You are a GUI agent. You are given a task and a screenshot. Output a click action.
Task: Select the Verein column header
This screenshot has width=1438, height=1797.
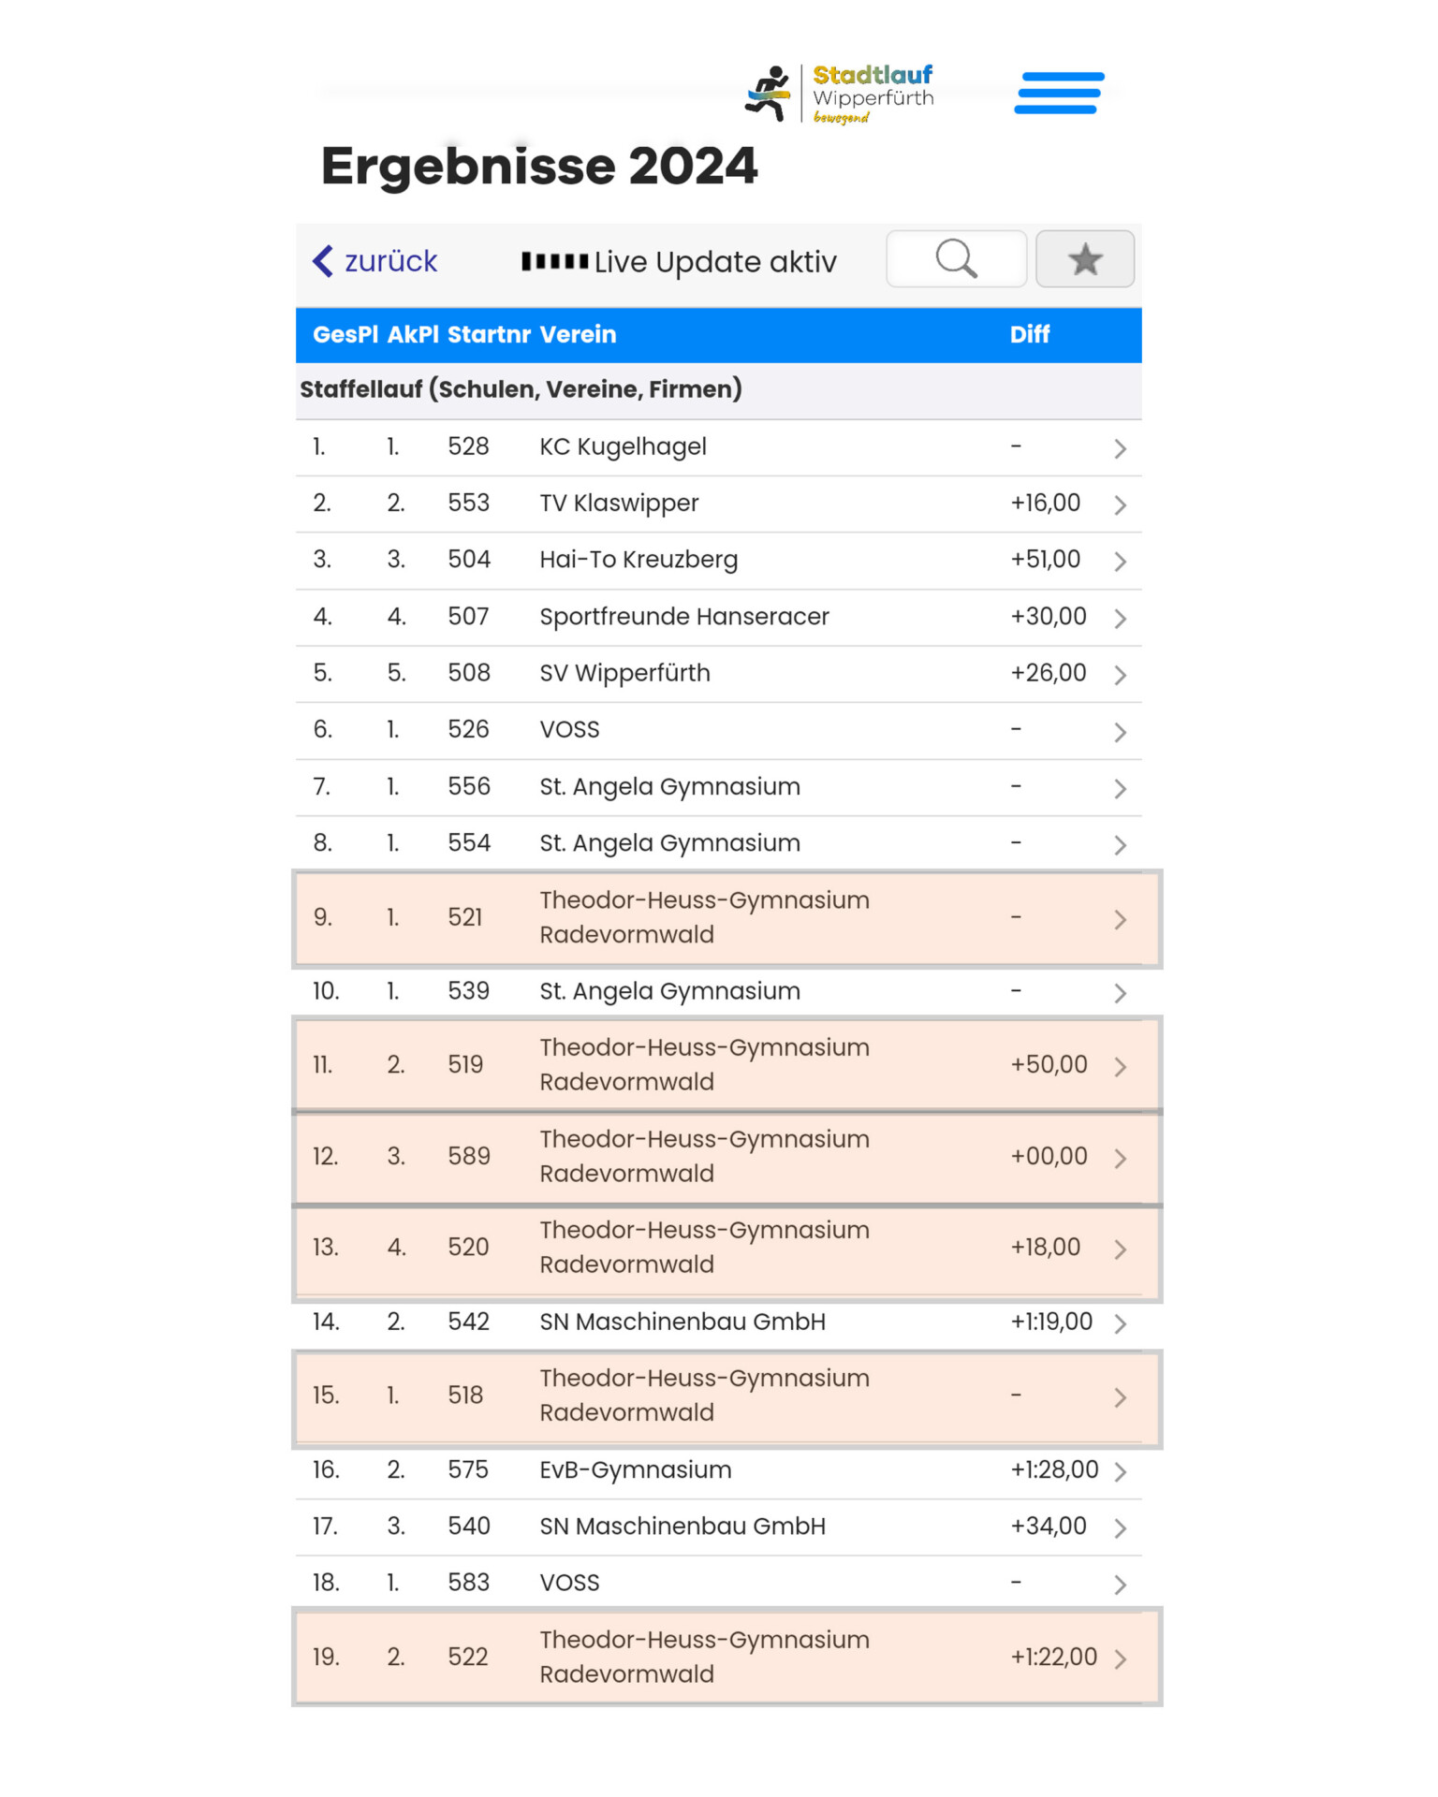click(x=578, y=334)
